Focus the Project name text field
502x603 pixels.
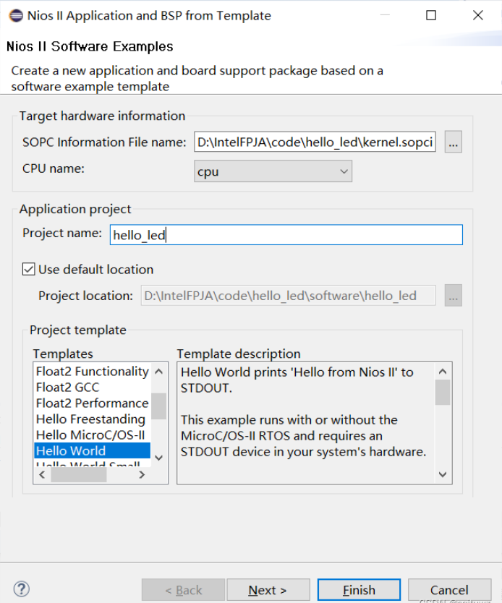[286, 235]
